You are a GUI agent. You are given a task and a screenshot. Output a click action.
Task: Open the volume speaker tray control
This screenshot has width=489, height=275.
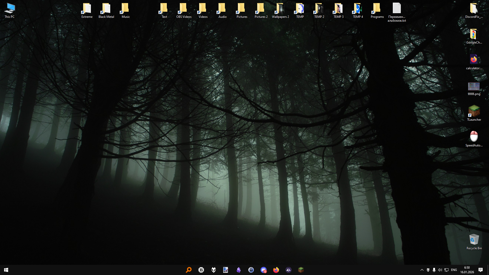click(x=440, y=270)
